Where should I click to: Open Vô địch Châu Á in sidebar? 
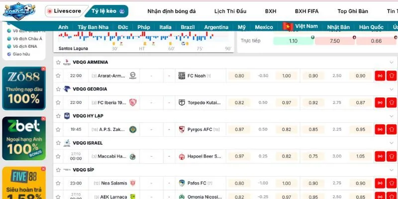coord(27,39)
